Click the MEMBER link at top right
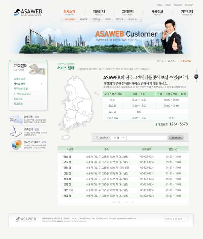 (178, 5)
